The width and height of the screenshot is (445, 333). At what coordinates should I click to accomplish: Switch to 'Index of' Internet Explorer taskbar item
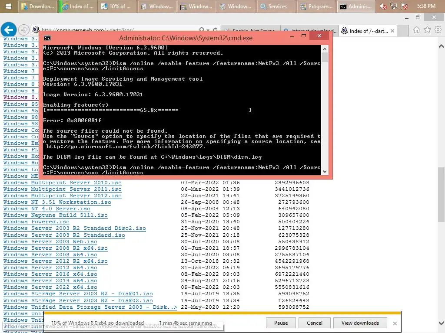(x=77, y=6)
